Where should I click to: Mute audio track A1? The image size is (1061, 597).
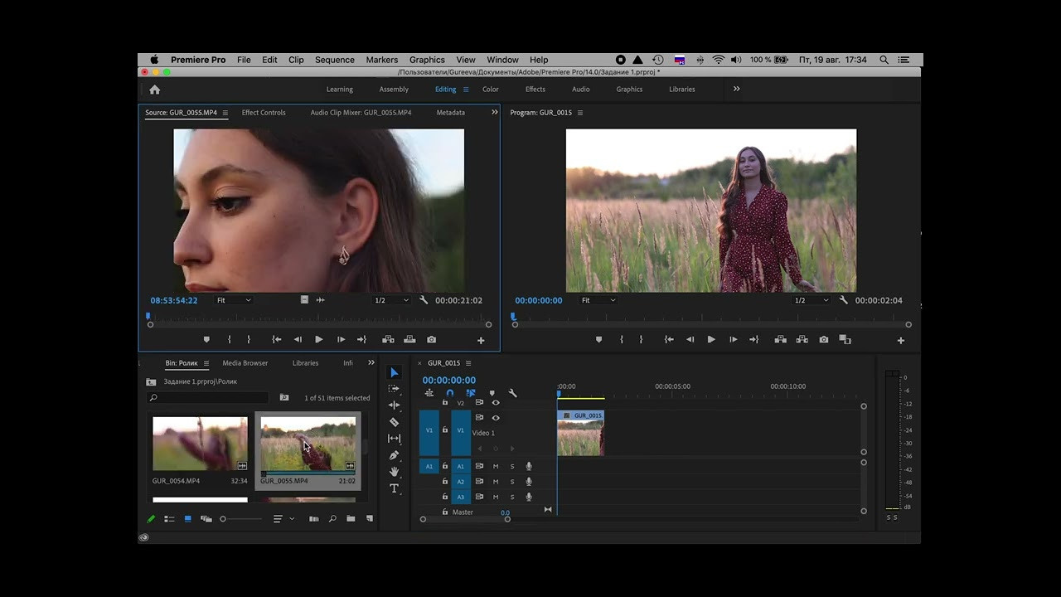click(496, 466)
